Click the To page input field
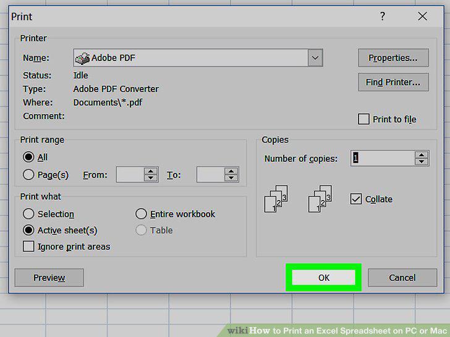This screenshot has height=337, width=450. pyautogui.click(x=210, y=175)
